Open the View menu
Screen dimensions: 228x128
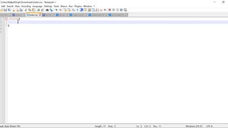pyautogui.click(x=17, y=6)
